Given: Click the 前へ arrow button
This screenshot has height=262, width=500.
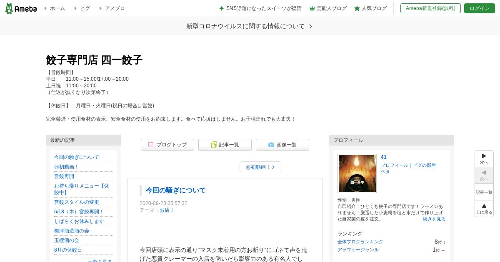Looking at the screenshot, I should (484, 175).
